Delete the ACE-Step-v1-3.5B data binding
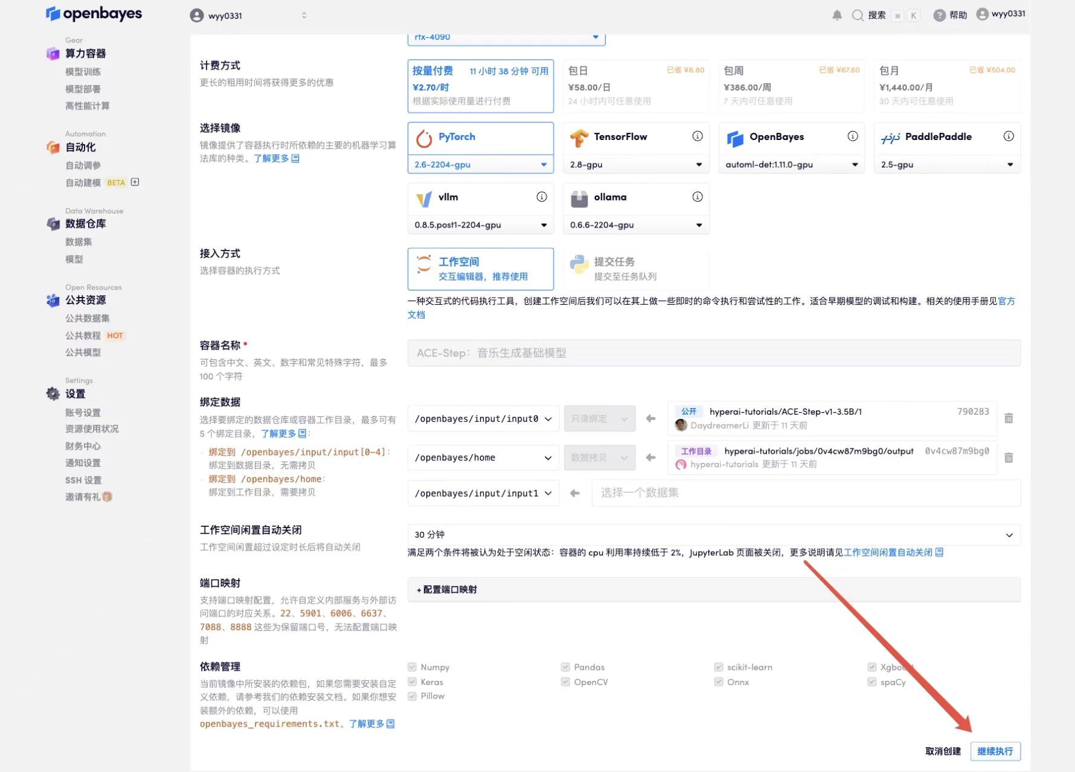This screenshot has width=1075, height=772. point(1008,418)
